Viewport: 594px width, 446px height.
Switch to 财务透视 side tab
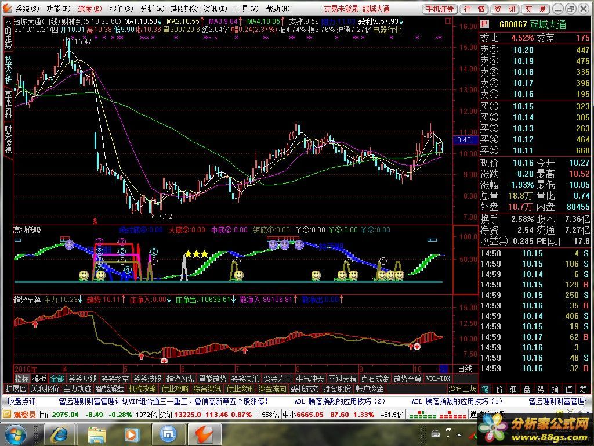pyautogui.click(x=8, y=139)
